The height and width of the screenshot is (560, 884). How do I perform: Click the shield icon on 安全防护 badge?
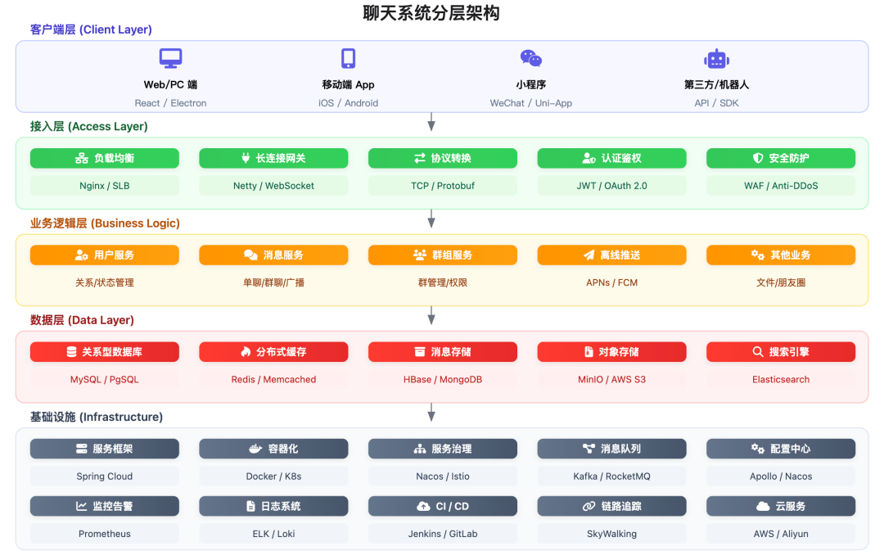pos(756,158)
